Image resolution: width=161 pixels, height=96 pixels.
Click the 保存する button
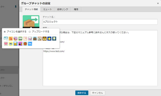click(x=82, y=93)
